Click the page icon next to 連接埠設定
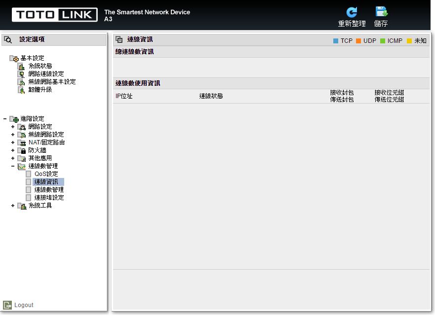Screen dimensions: 435x316 coord(28,198)
